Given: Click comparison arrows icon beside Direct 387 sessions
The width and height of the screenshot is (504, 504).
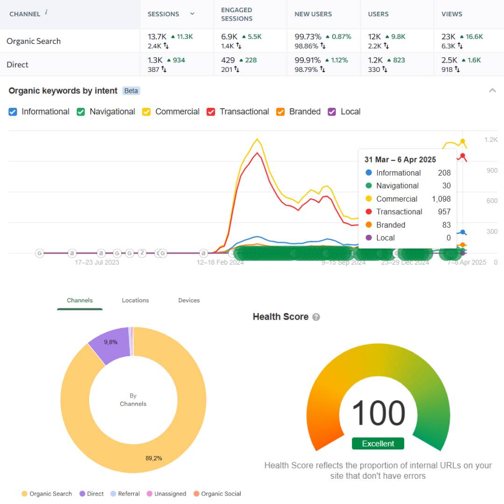Looking at the screenshot, I should point(164,70).
